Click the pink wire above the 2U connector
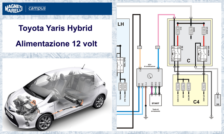Image resolution: width=224 pixels, height=134 pixels. (158, 30)
